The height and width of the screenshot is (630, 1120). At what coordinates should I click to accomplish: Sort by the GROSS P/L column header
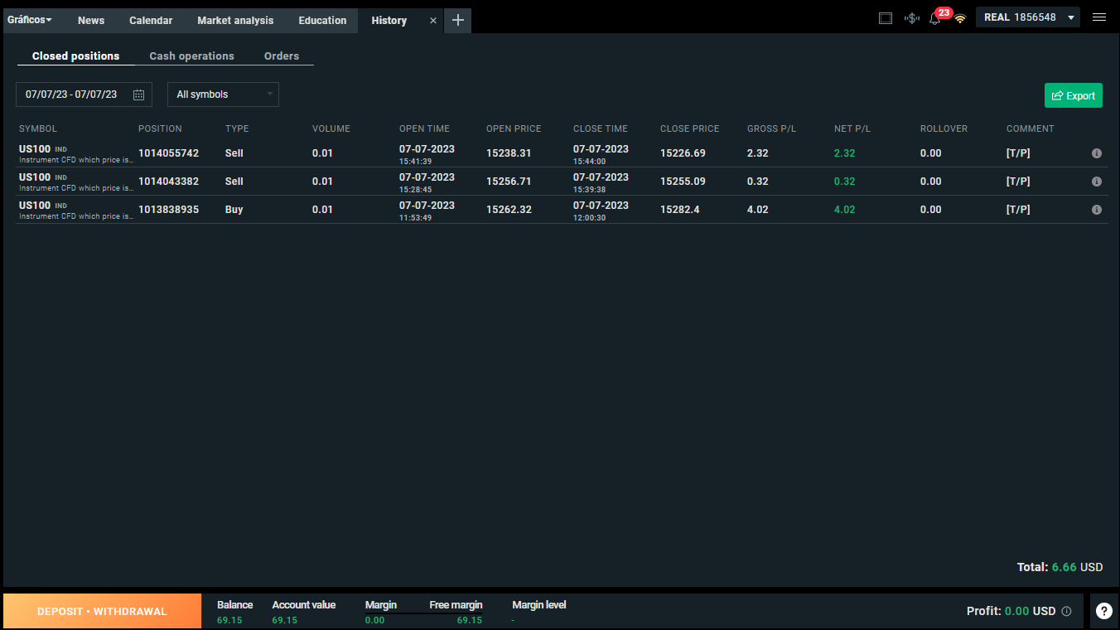771,128
